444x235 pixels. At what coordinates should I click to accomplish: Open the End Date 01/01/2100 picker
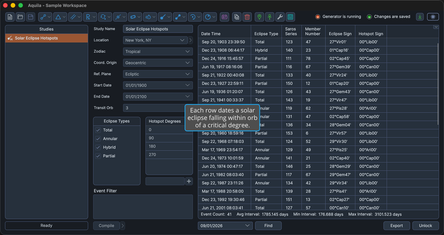[x=158, y=97]
